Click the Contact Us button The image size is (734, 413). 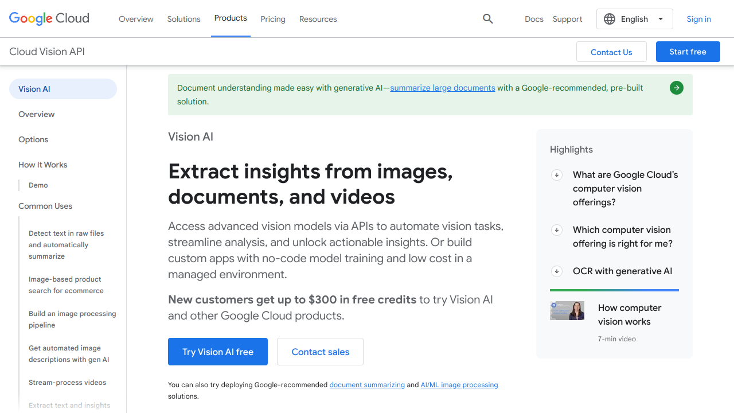point(611,52)
